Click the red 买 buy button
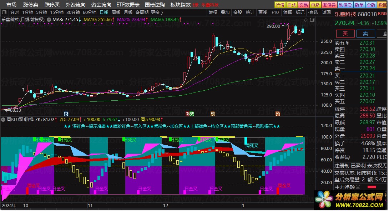This screenshot has width=389, height=211. tap(345, 34)
